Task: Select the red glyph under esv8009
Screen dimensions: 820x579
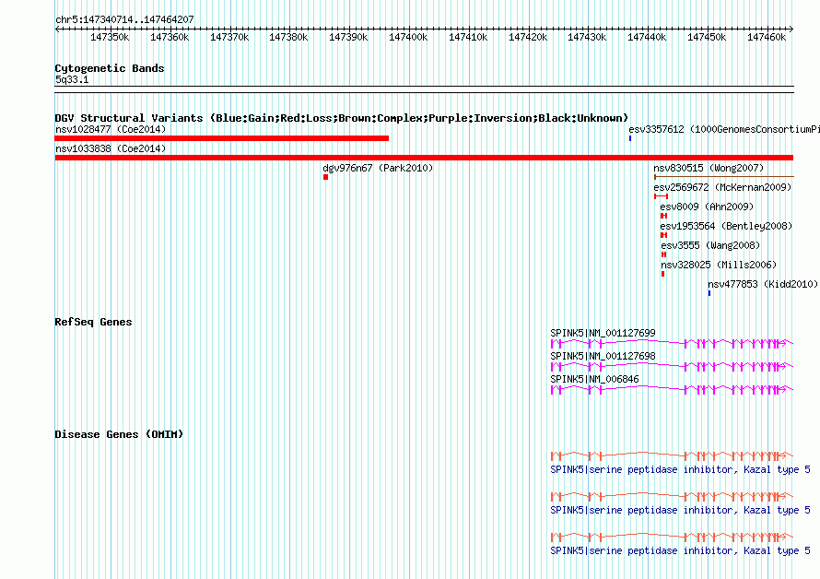Action: click(x=663, y=216)
